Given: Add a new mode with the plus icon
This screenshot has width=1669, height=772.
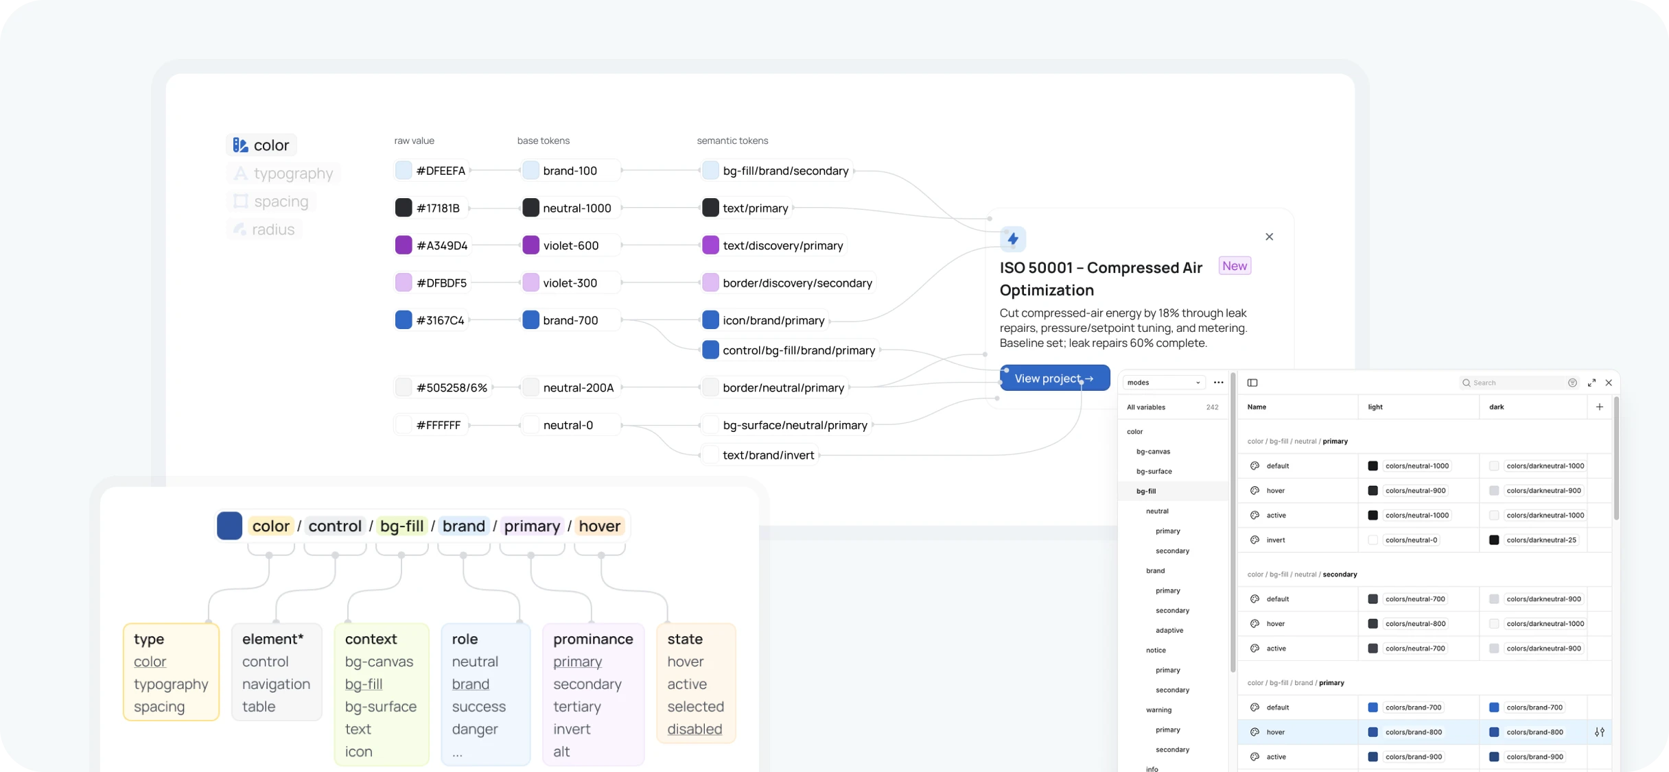Looking at the screenshot, I should click(x=1600, y=407).
